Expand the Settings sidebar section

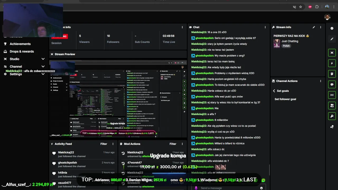43,74
